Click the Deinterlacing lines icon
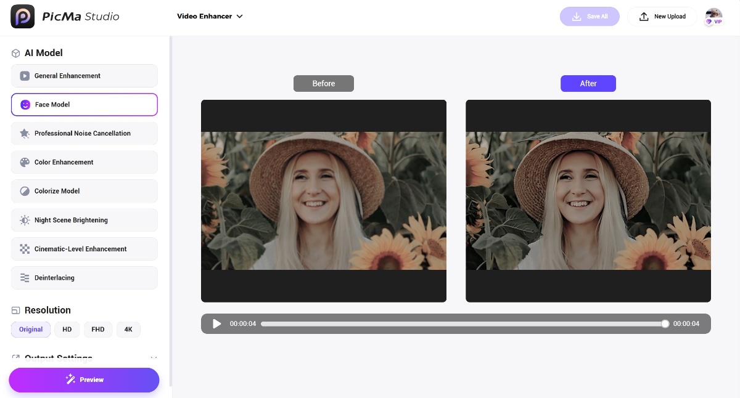This screenshot has height=398, width=740. click(x=25, y=278)
